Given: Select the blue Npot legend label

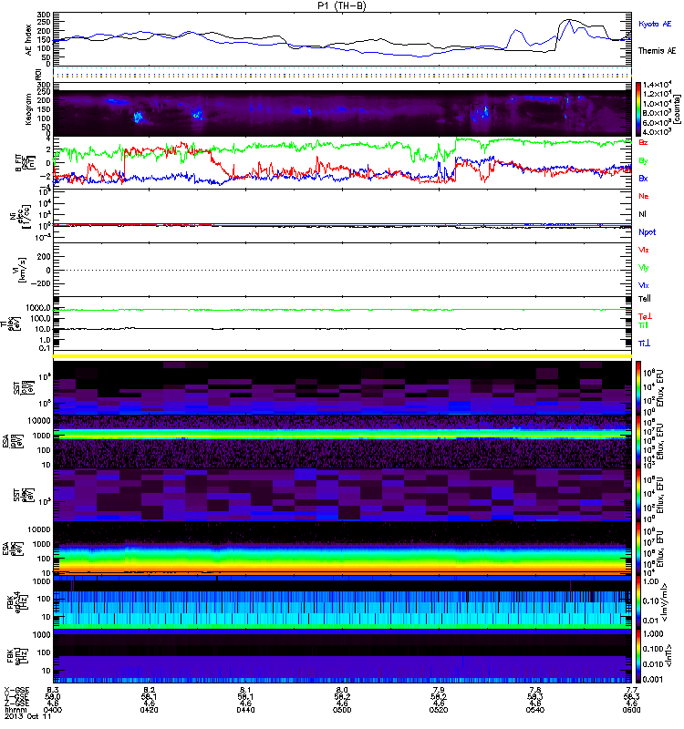Looking at the screenshot, I should click(x=648, y=232).
